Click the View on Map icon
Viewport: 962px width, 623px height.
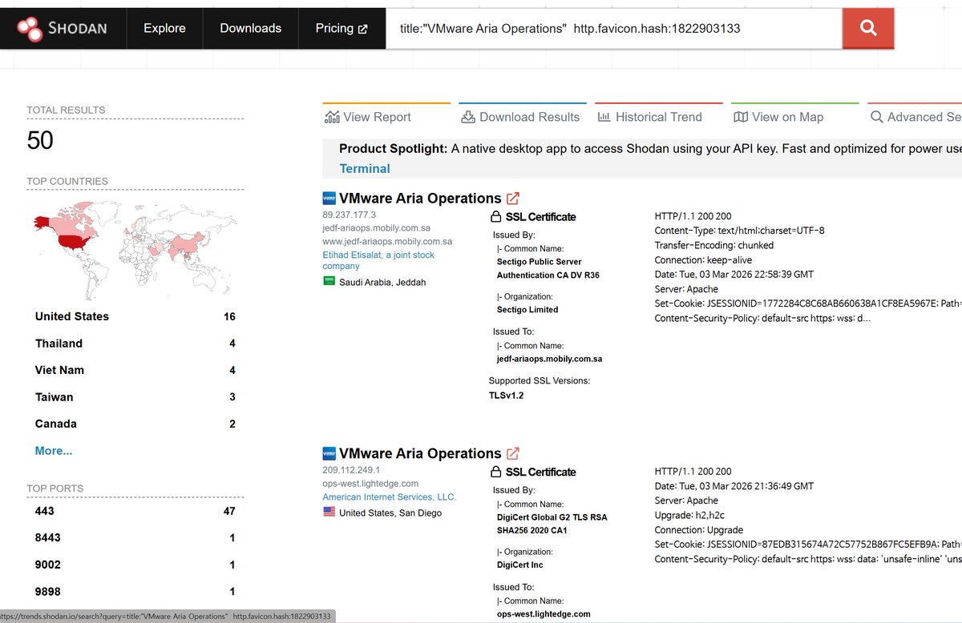tap(741, 117)
